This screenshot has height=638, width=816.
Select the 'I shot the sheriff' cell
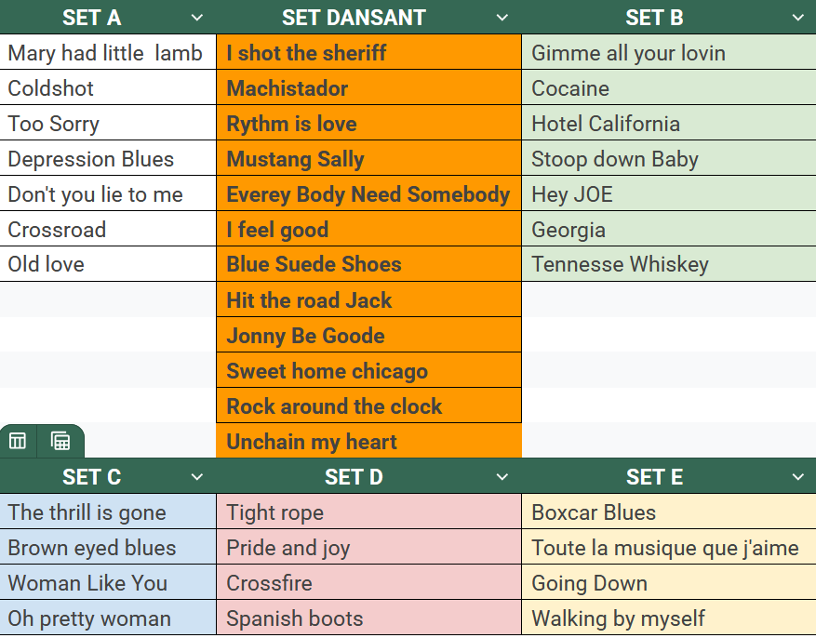click(x=368, y=53)
